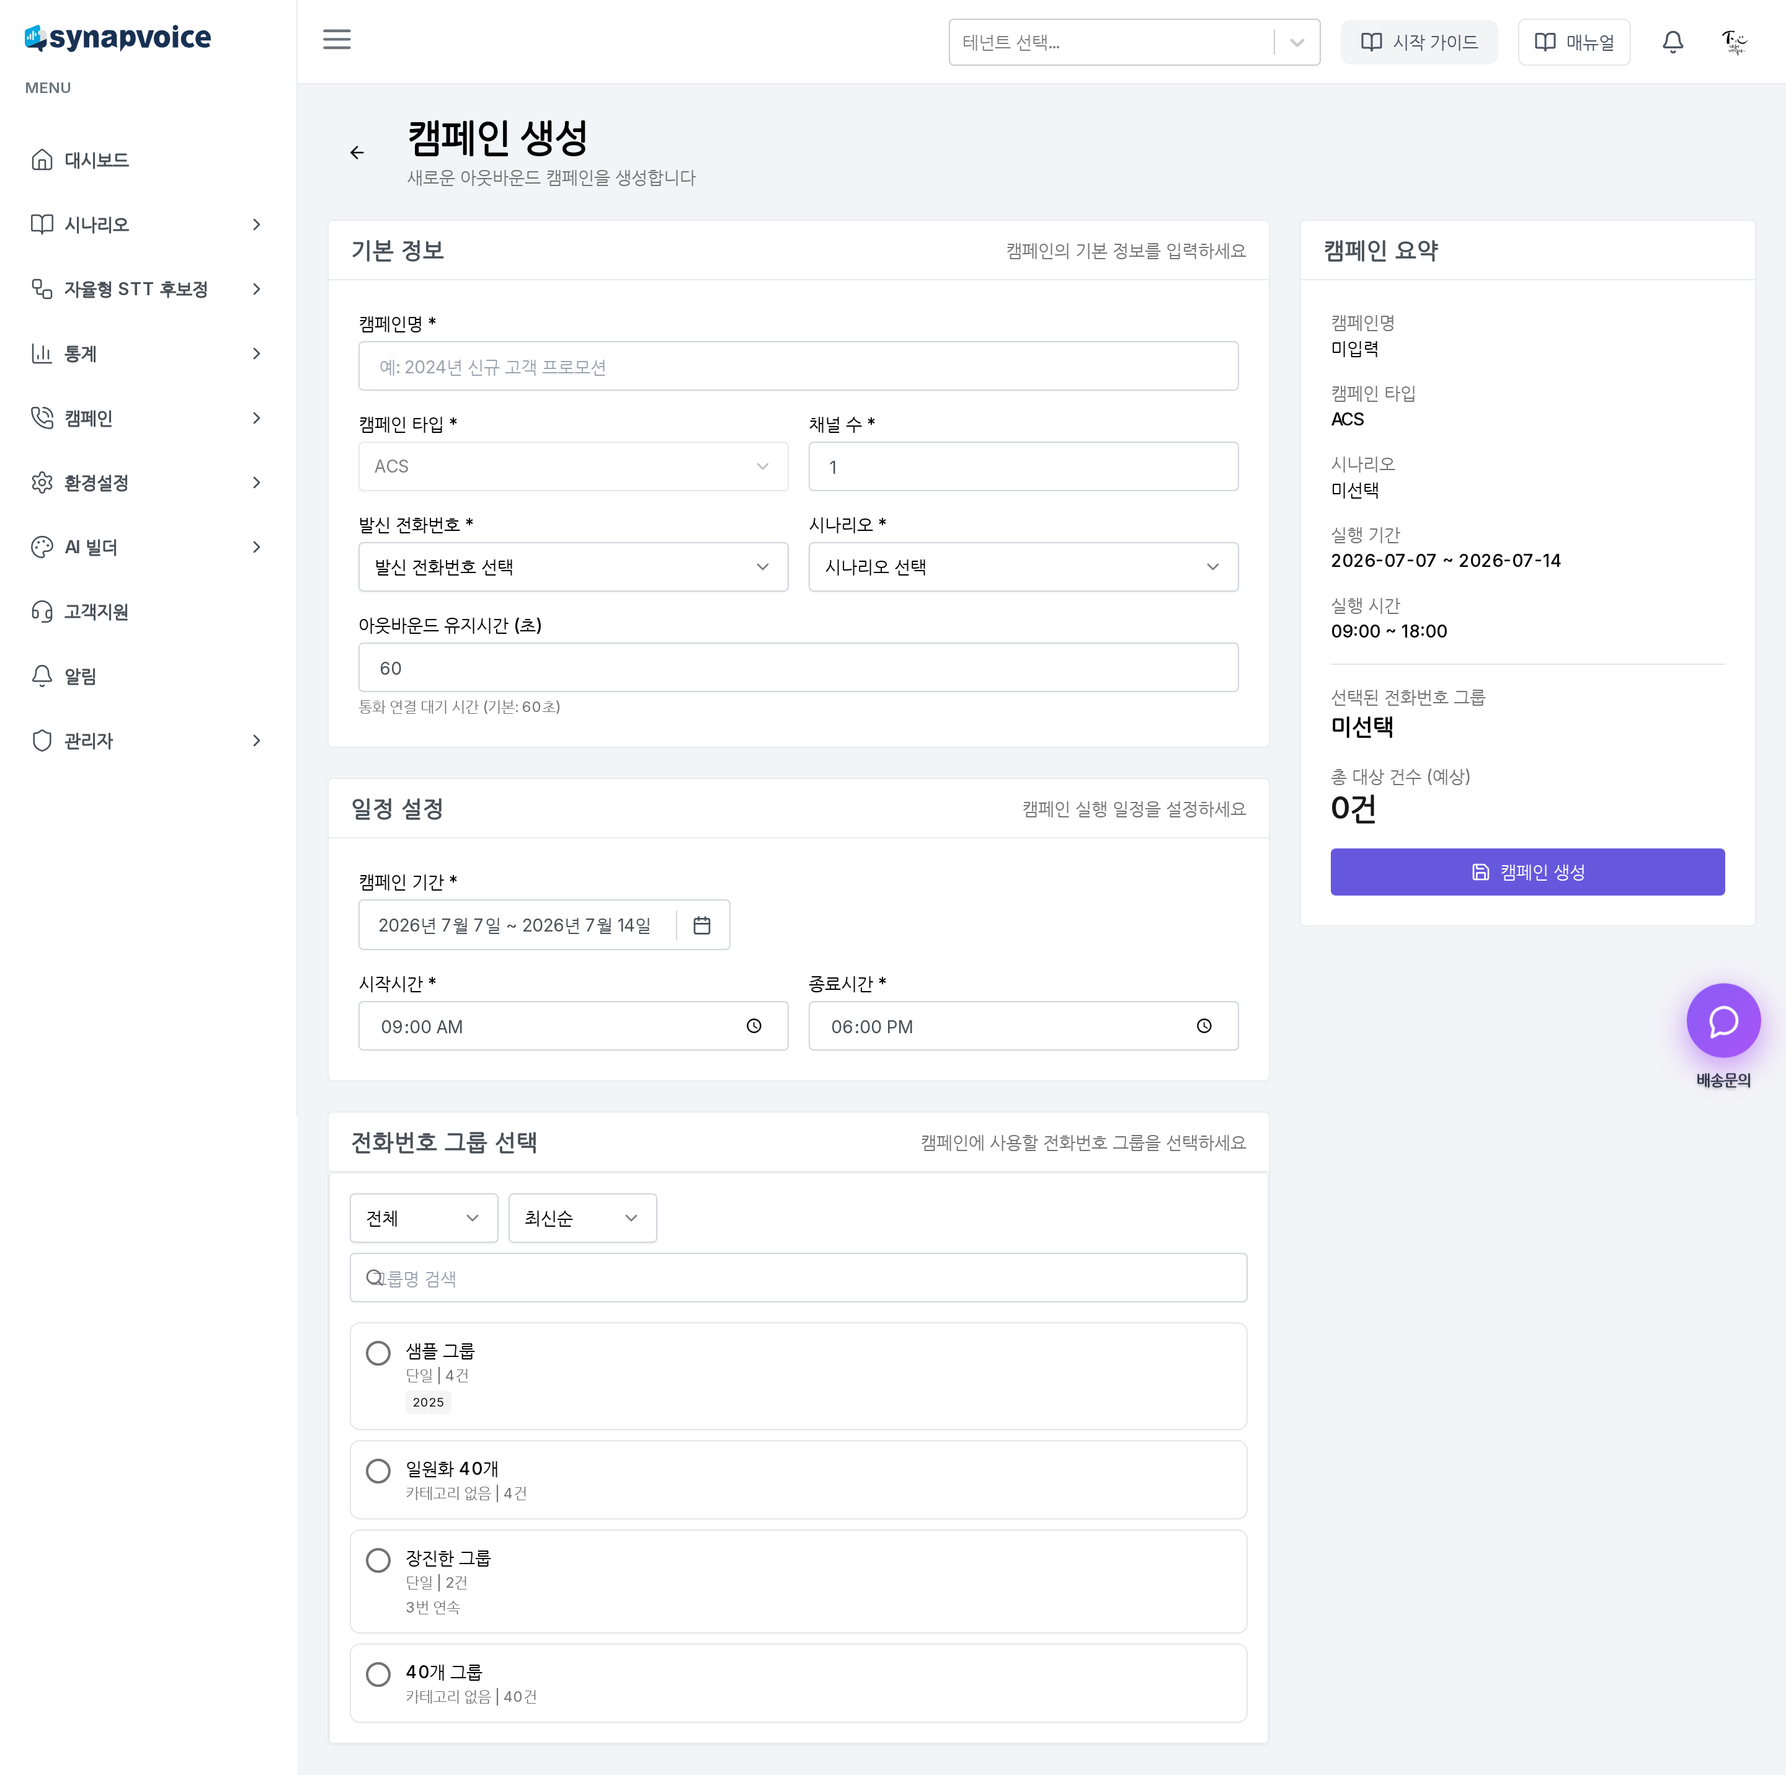Open the 발신 전화번호 선택 dropdown
The width and height of the screenshot is (1786, 1775).
click(x=573, y=567)
